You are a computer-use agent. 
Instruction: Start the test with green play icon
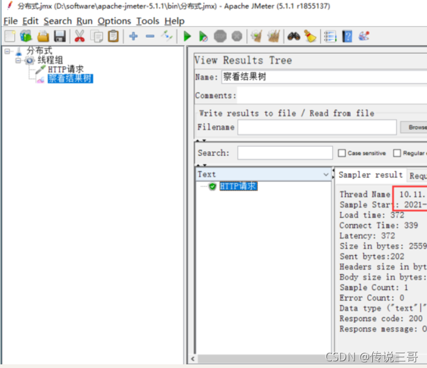click(x=187, y=36)
